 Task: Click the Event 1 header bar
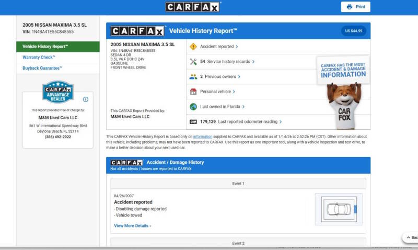(x=238, y=184)
